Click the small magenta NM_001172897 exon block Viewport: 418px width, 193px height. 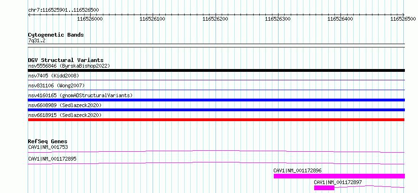coord(324,188)
